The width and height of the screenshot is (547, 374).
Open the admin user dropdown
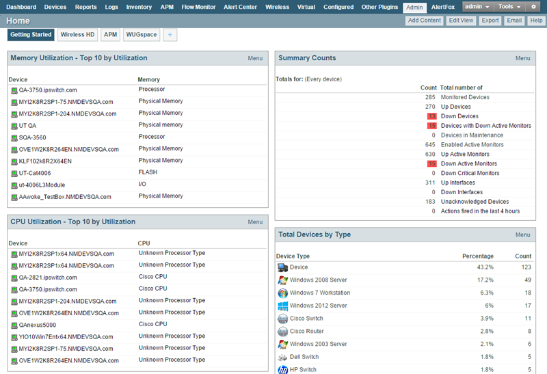click(x=477, y=7)
